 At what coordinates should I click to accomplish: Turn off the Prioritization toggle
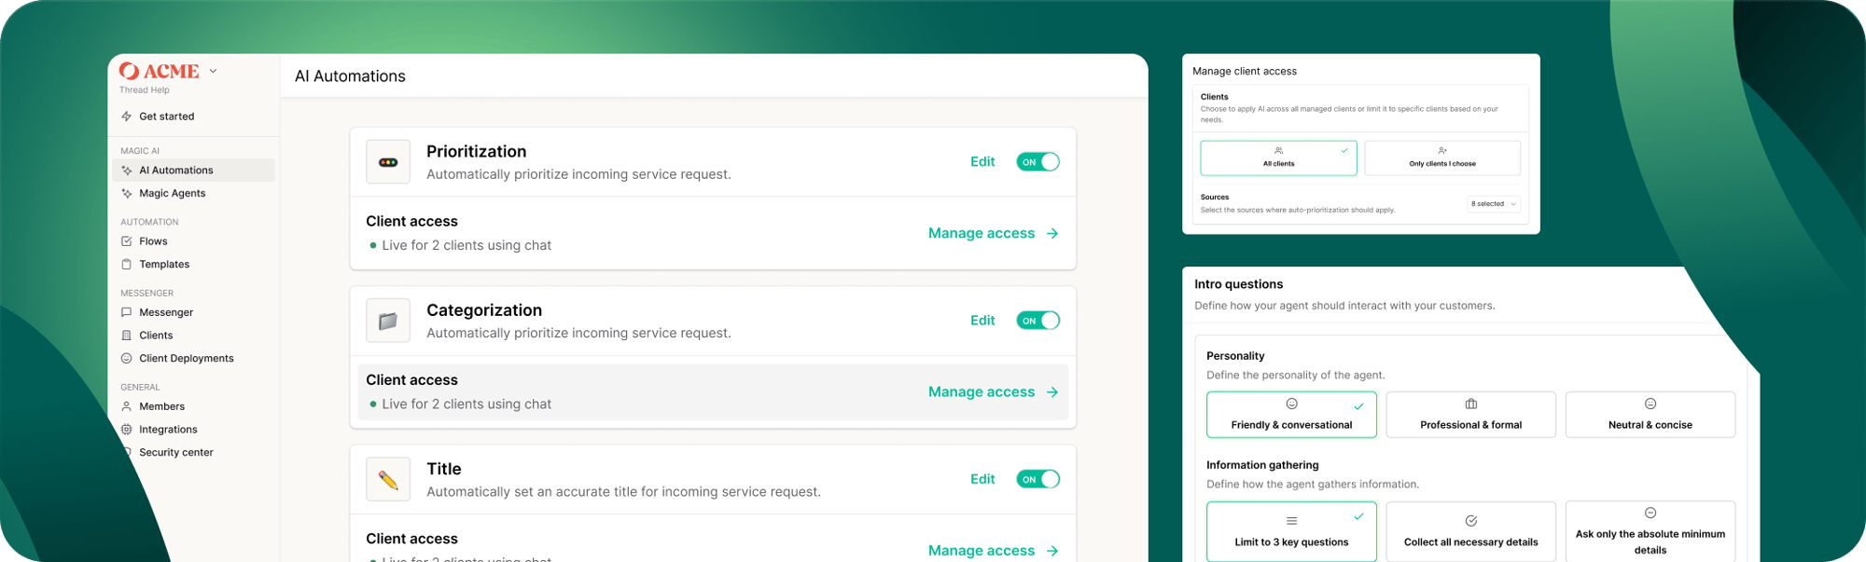click(x=1037, y=162)
